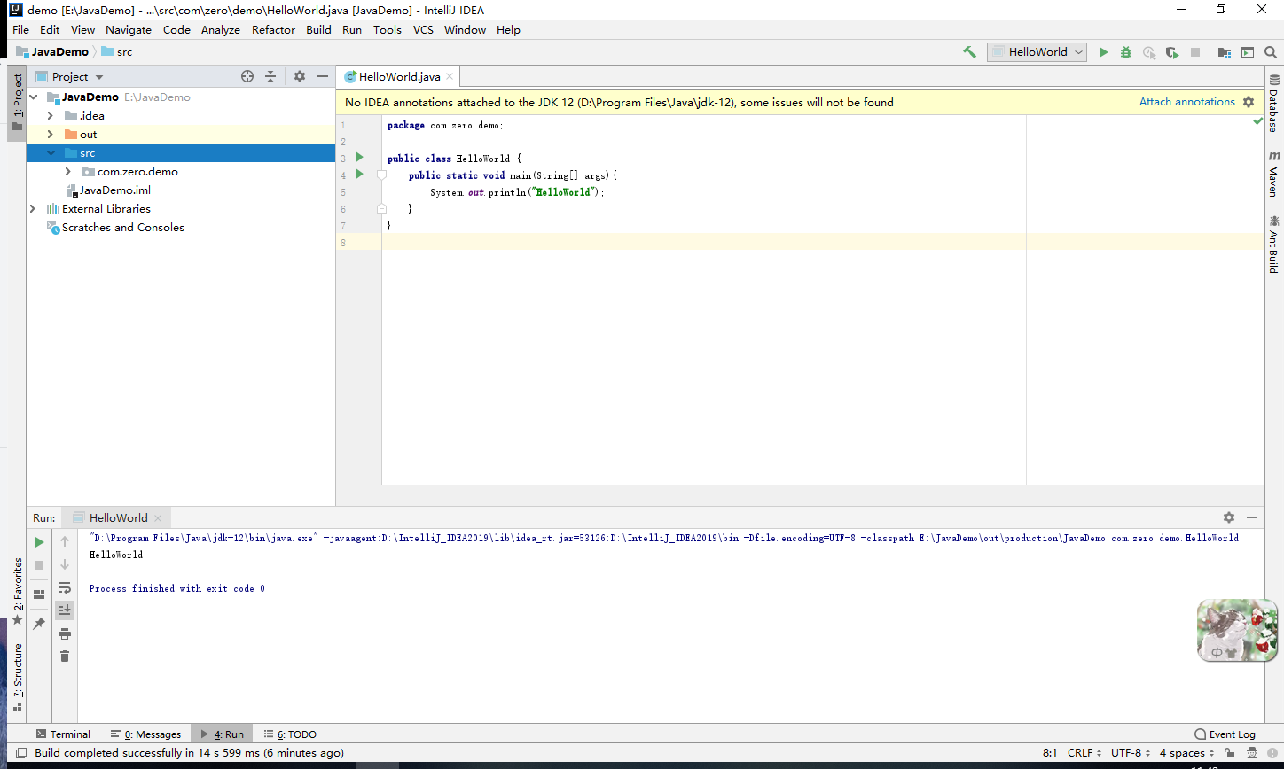The height and width of the screenshot is (769, 1284).
Task: Click the Search Everywhere magnifier icon
Action: point(1270,52)
